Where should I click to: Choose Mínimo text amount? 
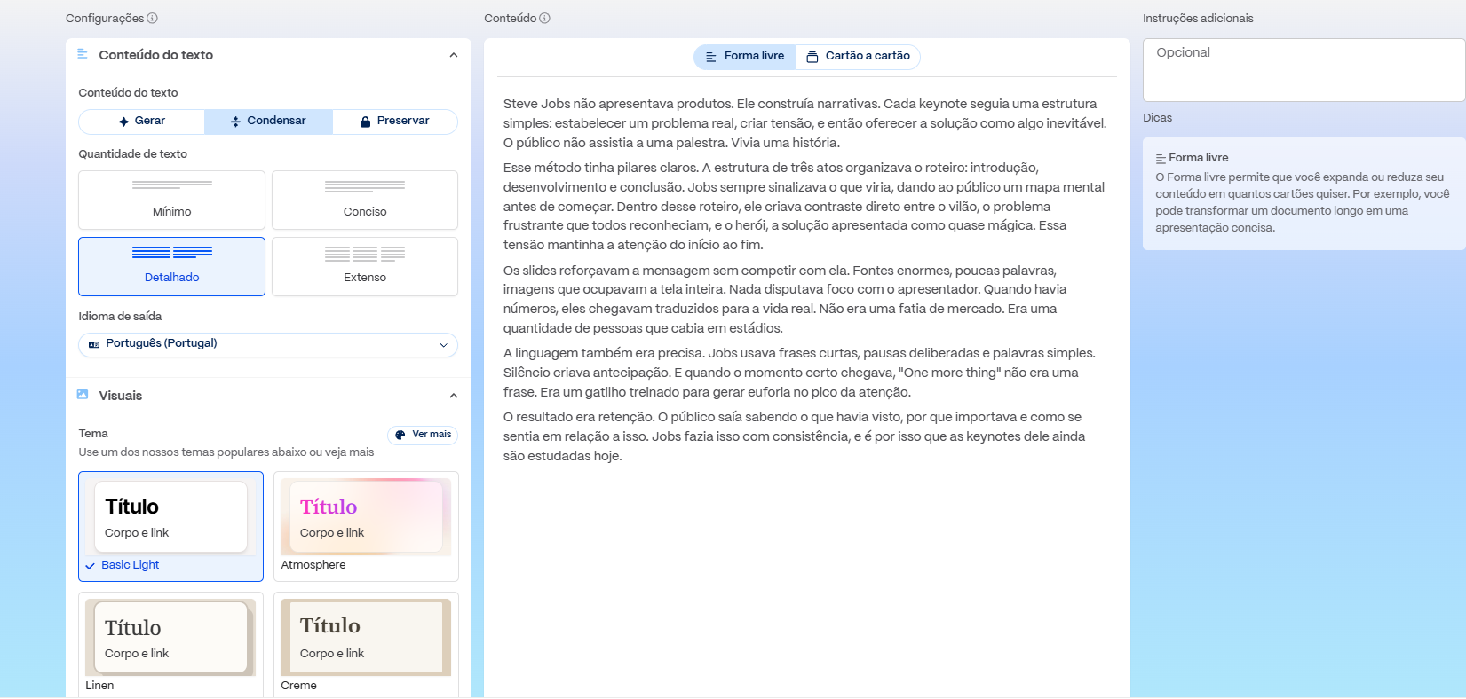click(x=171, y=200)
